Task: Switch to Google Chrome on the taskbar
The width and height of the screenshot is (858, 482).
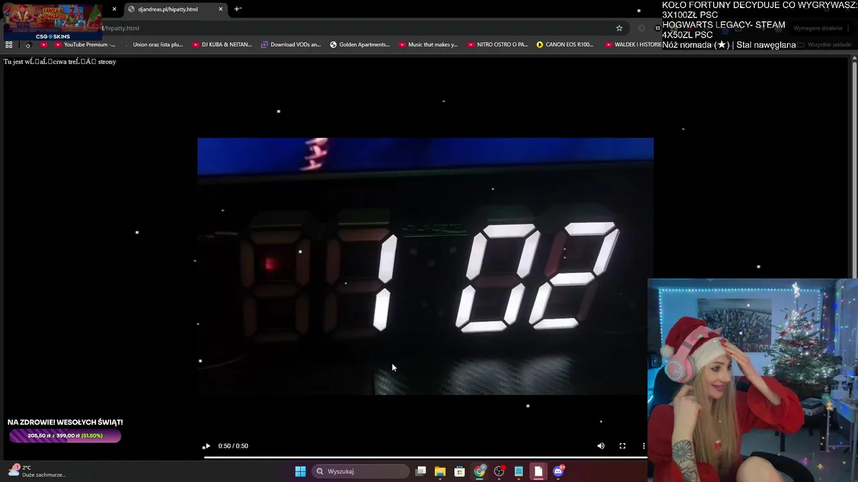Action: (x=479, y=471)
